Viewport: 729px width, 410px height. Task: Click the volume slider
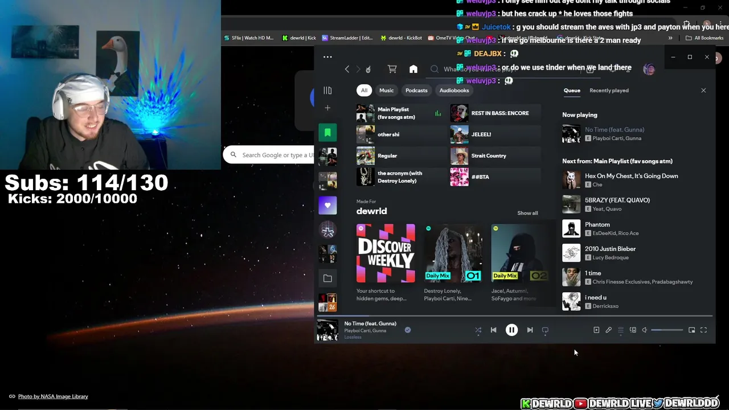pyautogui.click(x=667, y=330)
